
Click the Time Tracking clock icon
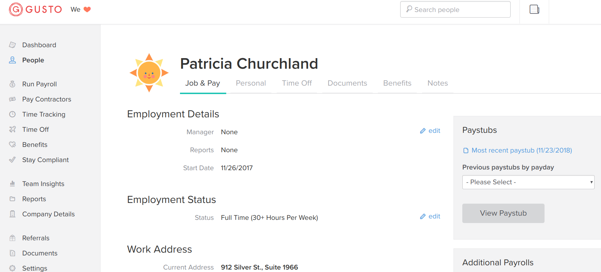[x=12, y=115]
